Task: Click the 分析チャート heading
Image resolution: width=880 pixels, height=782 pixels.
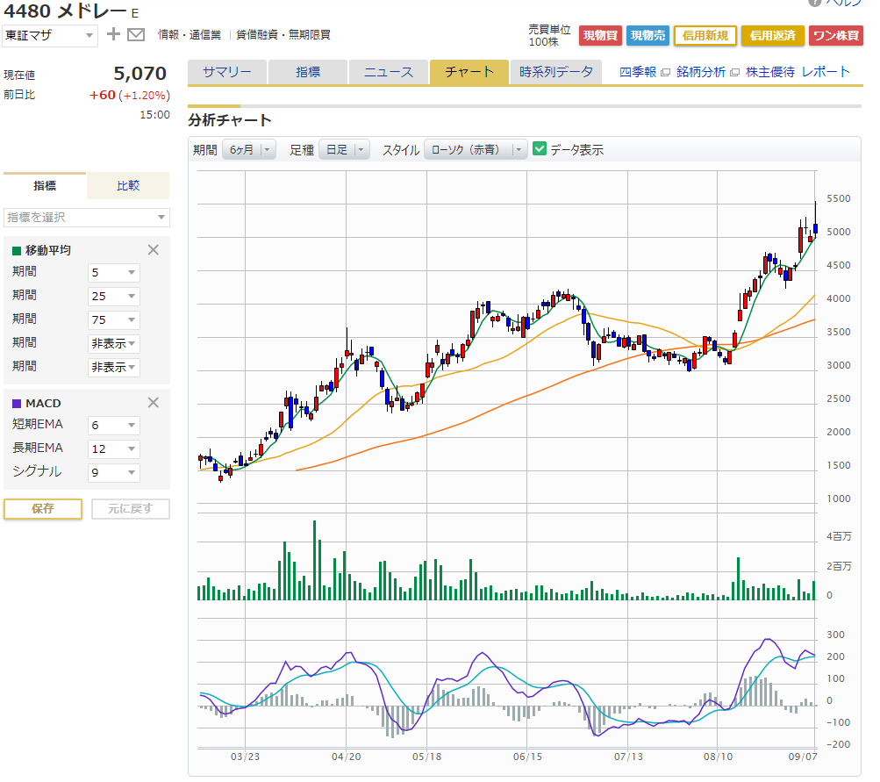Action: click(x=230, y=120)
